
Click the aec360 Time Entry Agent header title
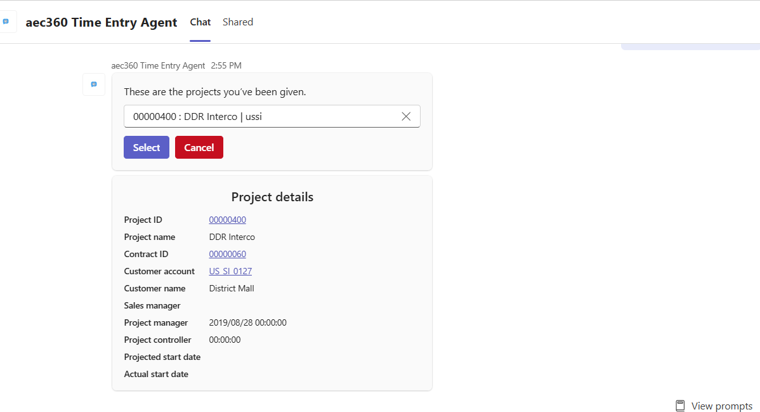[x=102, y=22]
